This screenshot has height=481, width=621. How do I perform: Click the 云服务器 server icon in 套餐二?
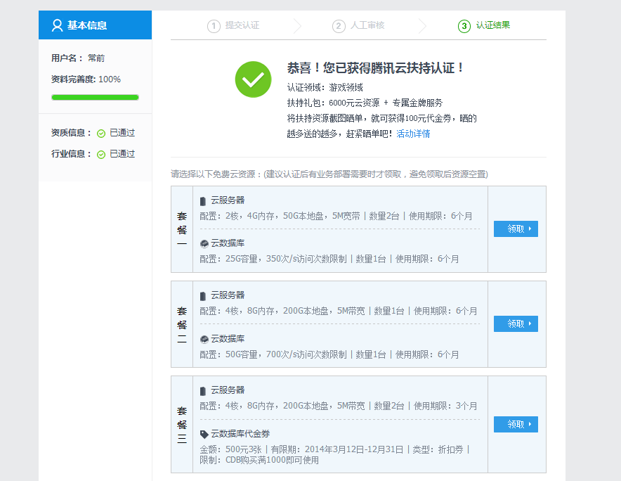coord(203,296)
